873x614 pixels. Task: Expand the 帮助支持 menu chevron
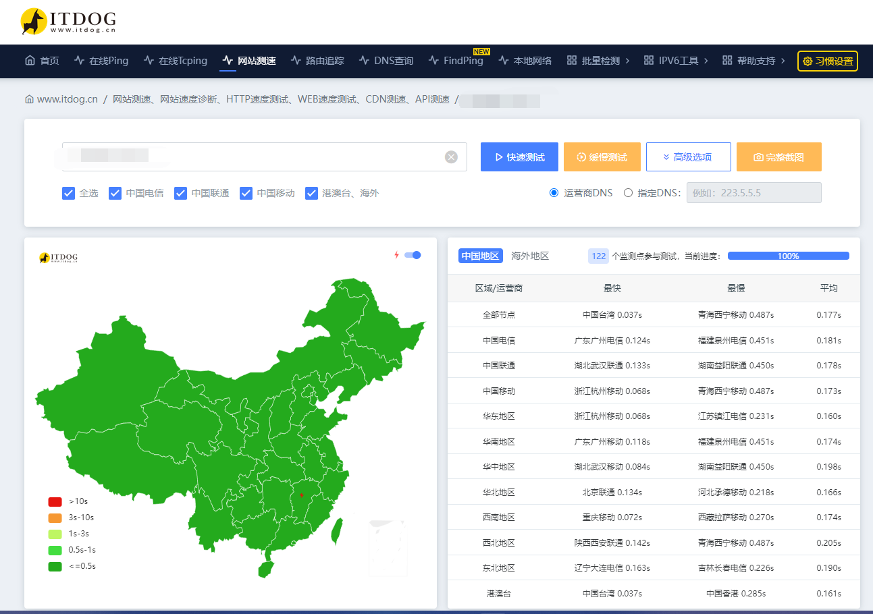[x=783, y=61]
